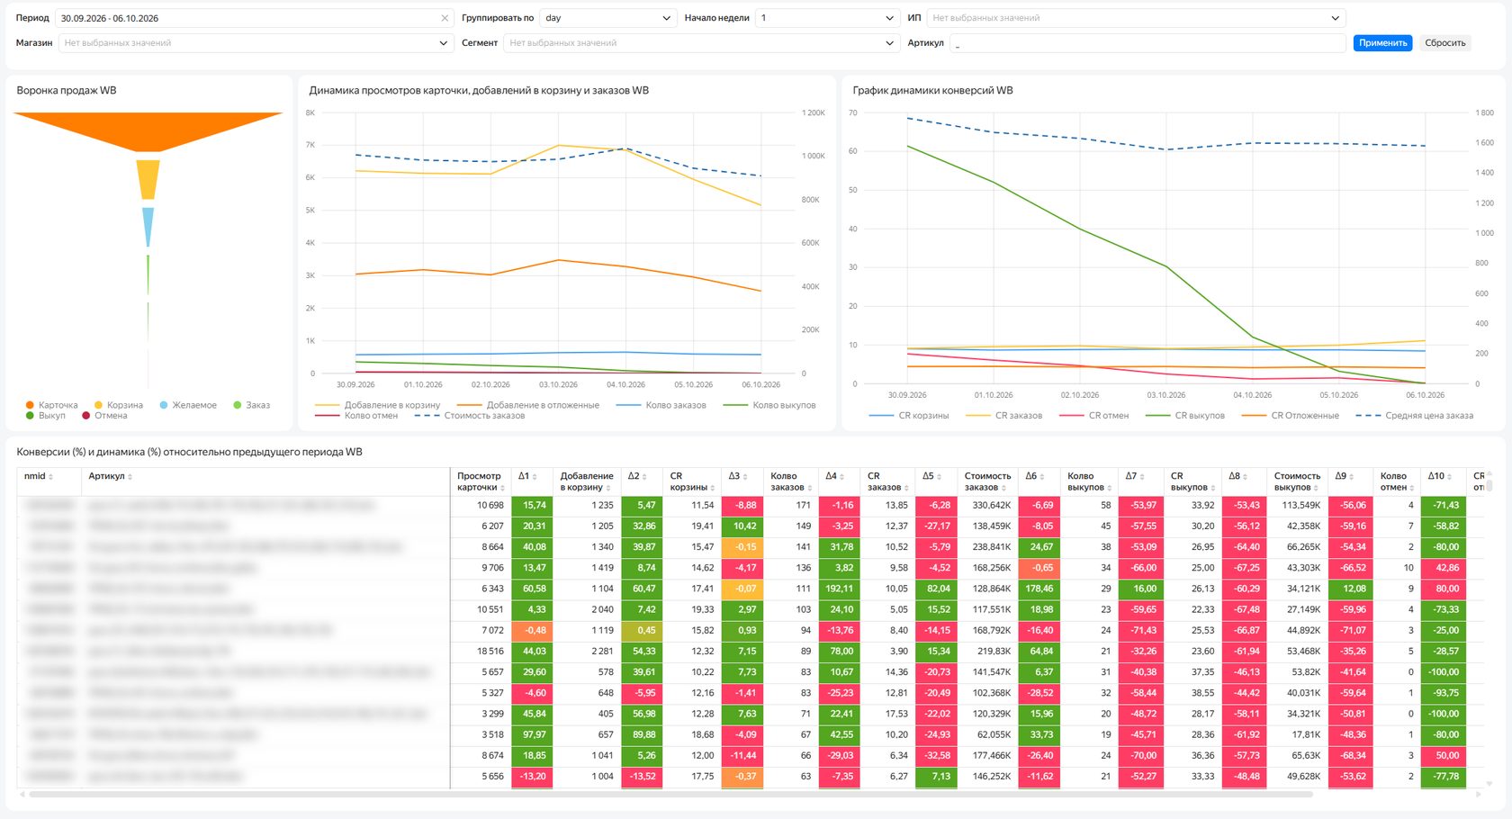Click the sort icon beside Артикул header
Viewport: 1512px width, 819px height.
[x=130, y=477]
